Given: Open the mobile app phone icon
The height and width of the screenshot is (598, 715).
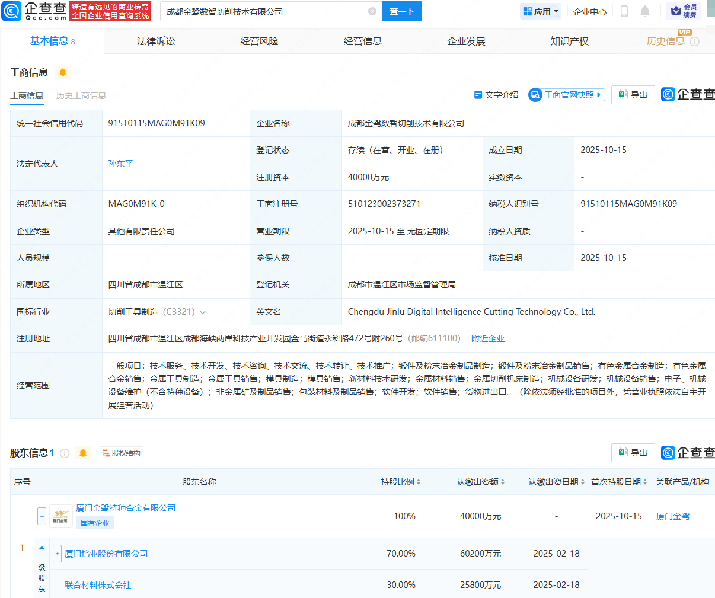Looking at the screenshot, I should point(624,11).
